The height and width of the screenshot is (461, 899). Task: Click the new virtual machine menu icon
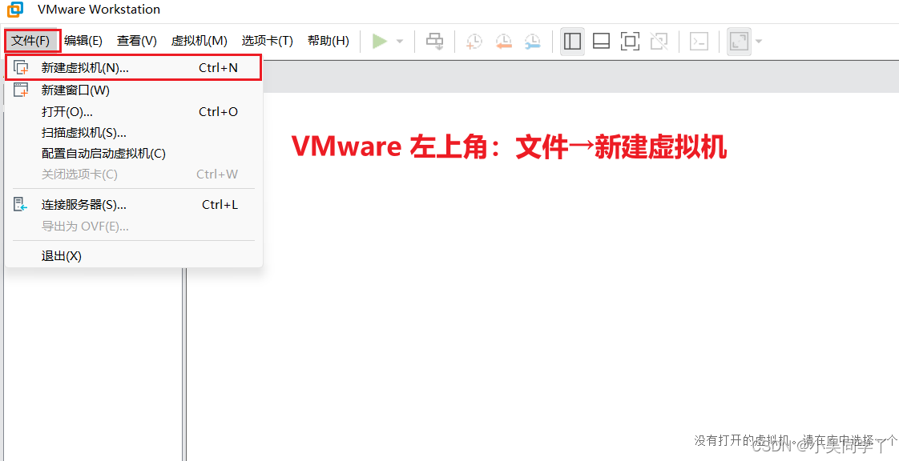click(x=21, y=67)
